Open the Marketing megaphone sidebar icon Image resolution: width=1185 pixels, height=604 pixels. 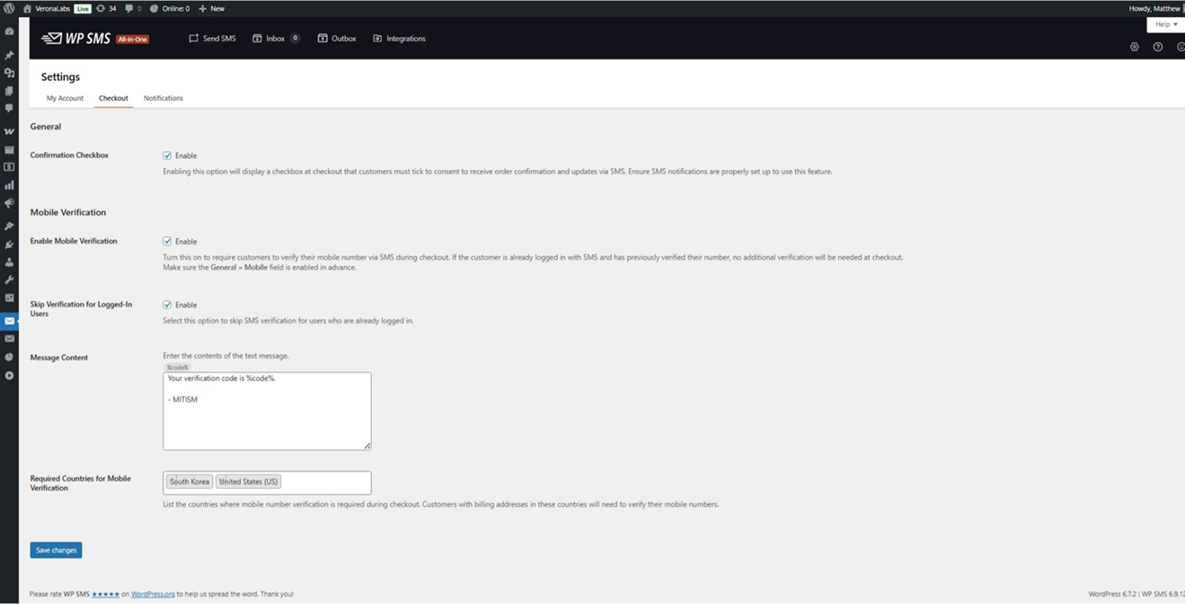coord(9,203)
